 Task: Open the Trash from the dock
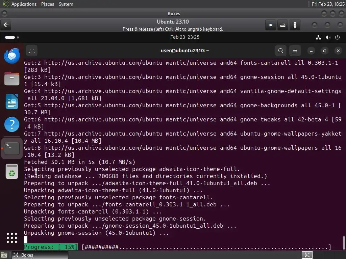pos(12,172)
